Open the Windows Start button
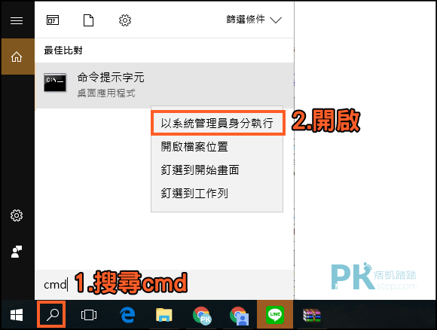437x330 pixels. click(x=17, y=315)
